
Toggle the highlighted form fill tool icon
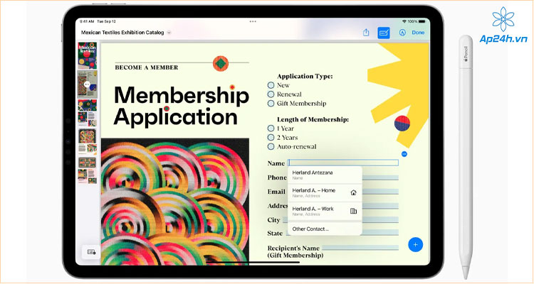[384, 33]
